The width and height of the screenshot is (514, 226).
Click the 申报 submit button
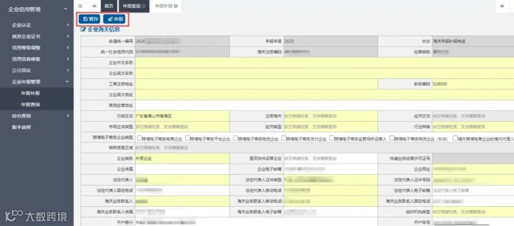pos(114,19)
